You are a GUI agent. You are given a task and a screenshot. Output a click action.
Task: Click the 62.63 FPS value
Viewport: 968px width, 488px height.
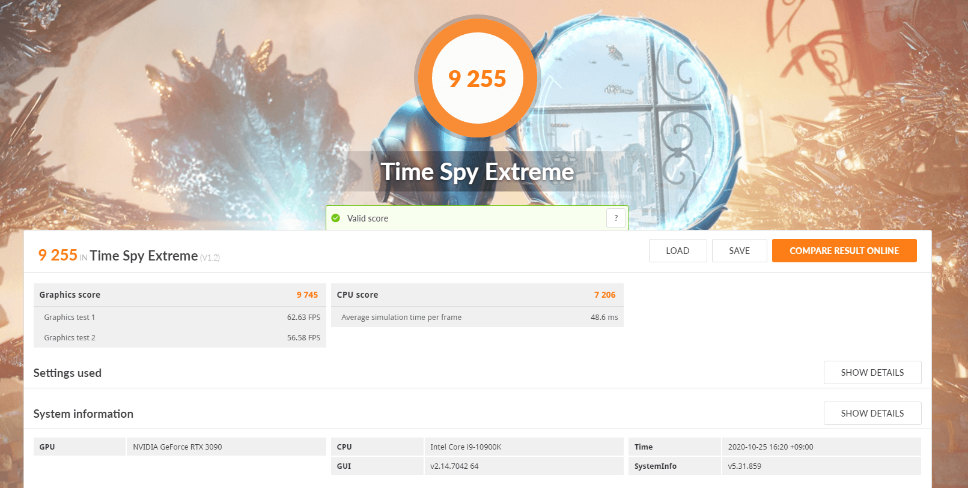coord(303,318)
